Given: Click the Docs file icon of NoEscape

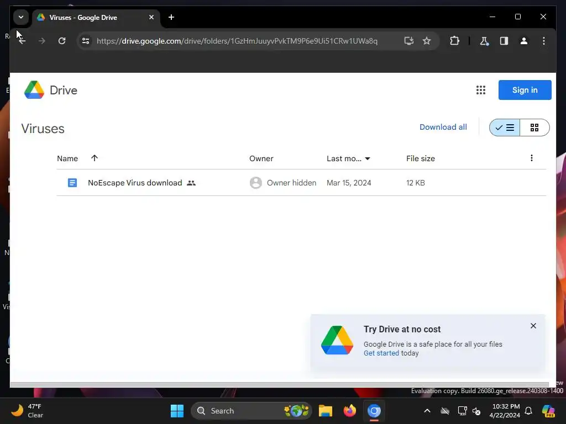Looking at the screenshot, I should [72, 183].
